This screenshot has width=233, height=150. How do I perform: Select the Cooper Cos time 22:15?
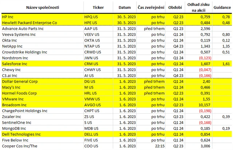coord(160,146)
